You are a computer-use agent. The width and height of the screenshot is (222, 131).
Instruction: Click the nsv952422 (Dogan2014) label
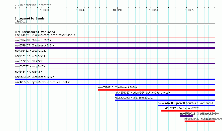coord(31,51)
